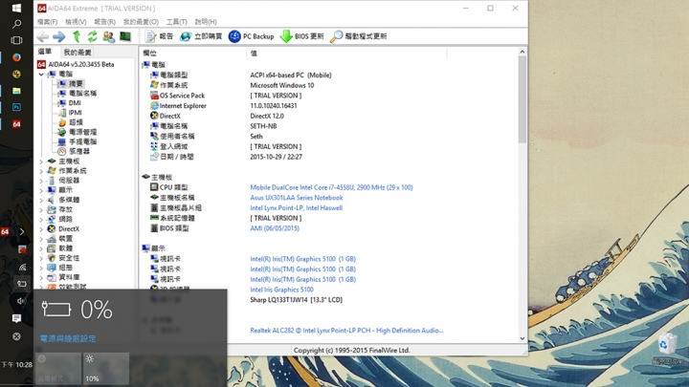Open Firefox from the taskbar
The image size is (689, 387).
(16, 57)
